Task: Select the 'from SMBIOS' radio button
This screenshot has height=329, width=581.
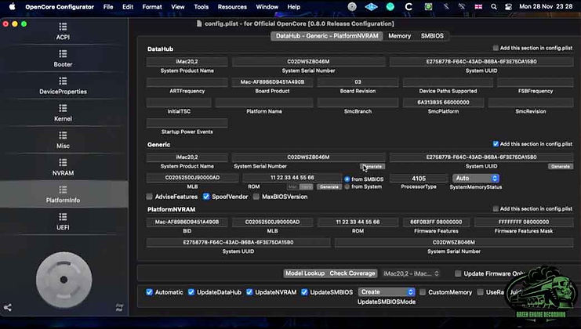Action: pos(347,179)
